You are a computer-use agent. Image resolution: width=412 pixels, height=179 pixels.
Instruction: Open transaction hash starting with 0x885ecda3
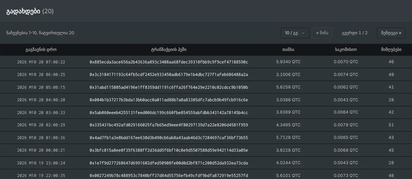tap(169, 62)
